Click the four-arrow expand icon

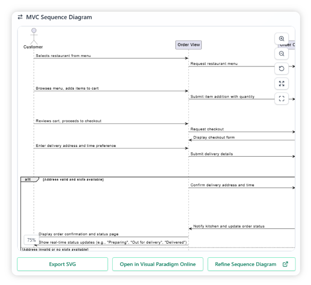click(282, 84)
